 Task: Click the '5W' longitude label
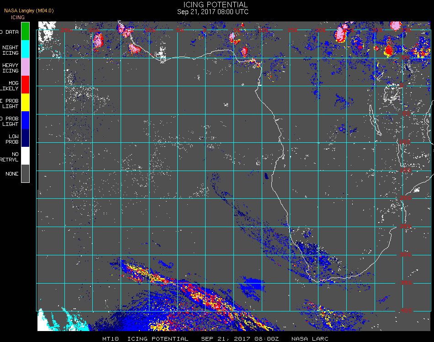click(x=180, y=30)
